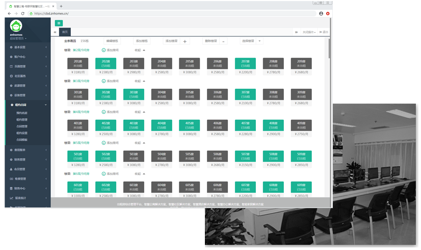Click the 添加房间 circle-plus icon for floor 2
This screenshot has height=250, width=421.
click(103, 50)
